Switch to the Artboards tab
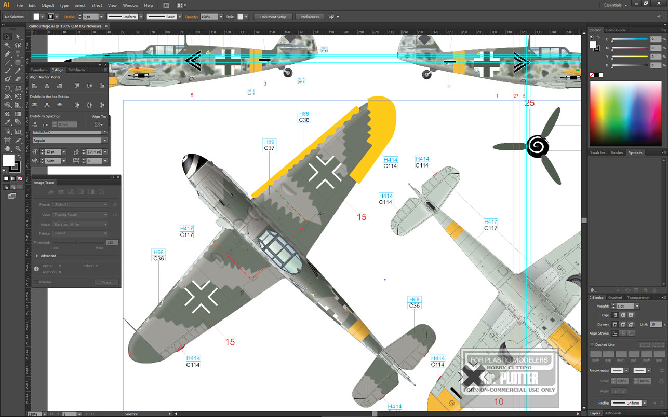668x417 pixels. tap(613, 413)
